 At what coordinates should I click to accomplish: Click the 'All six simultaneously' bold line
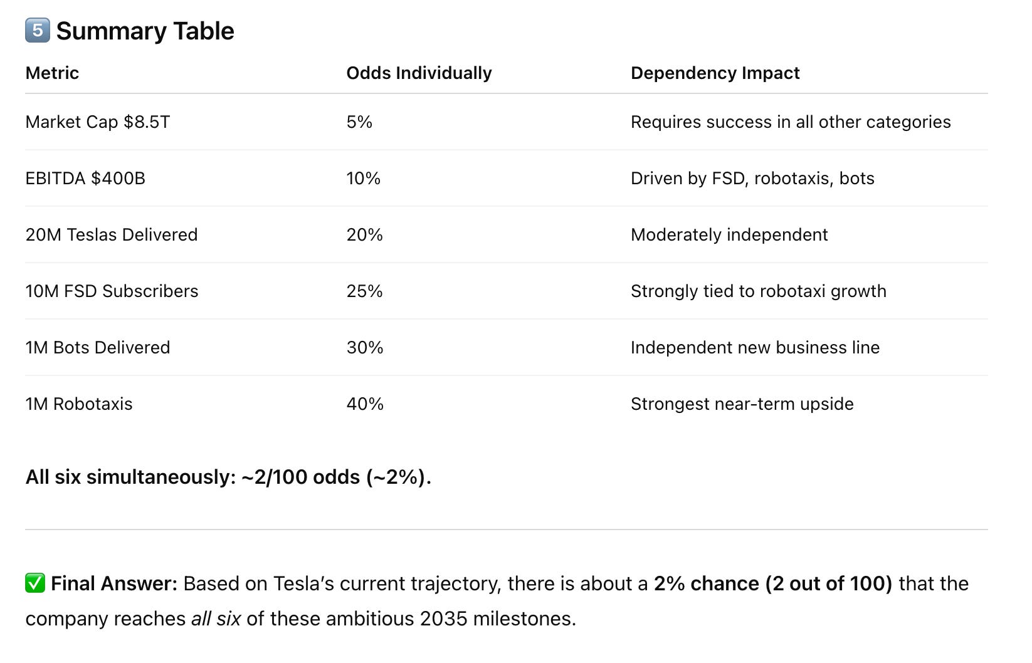228,477
